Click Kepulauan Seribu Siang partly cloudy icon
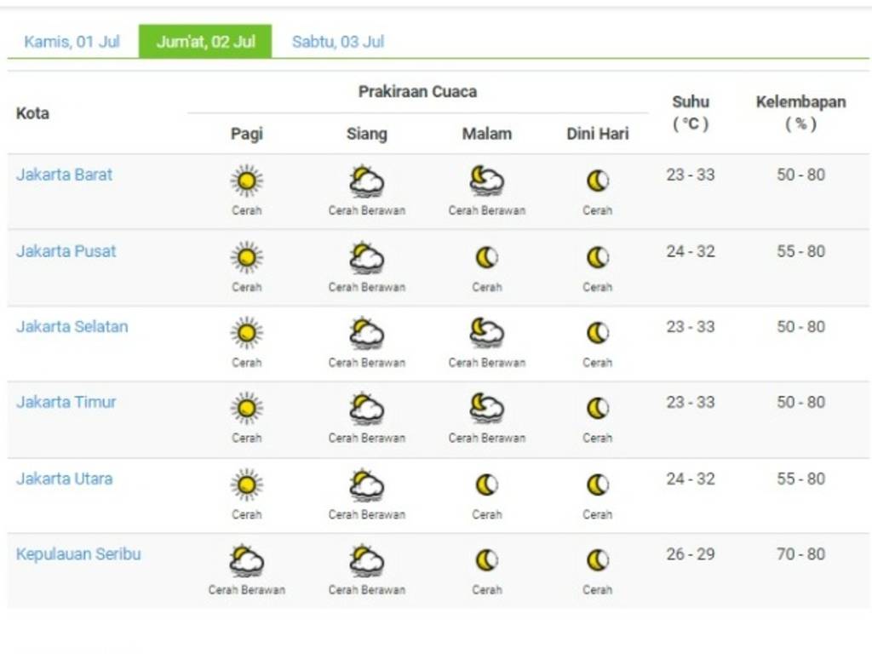 pos(366,560)
